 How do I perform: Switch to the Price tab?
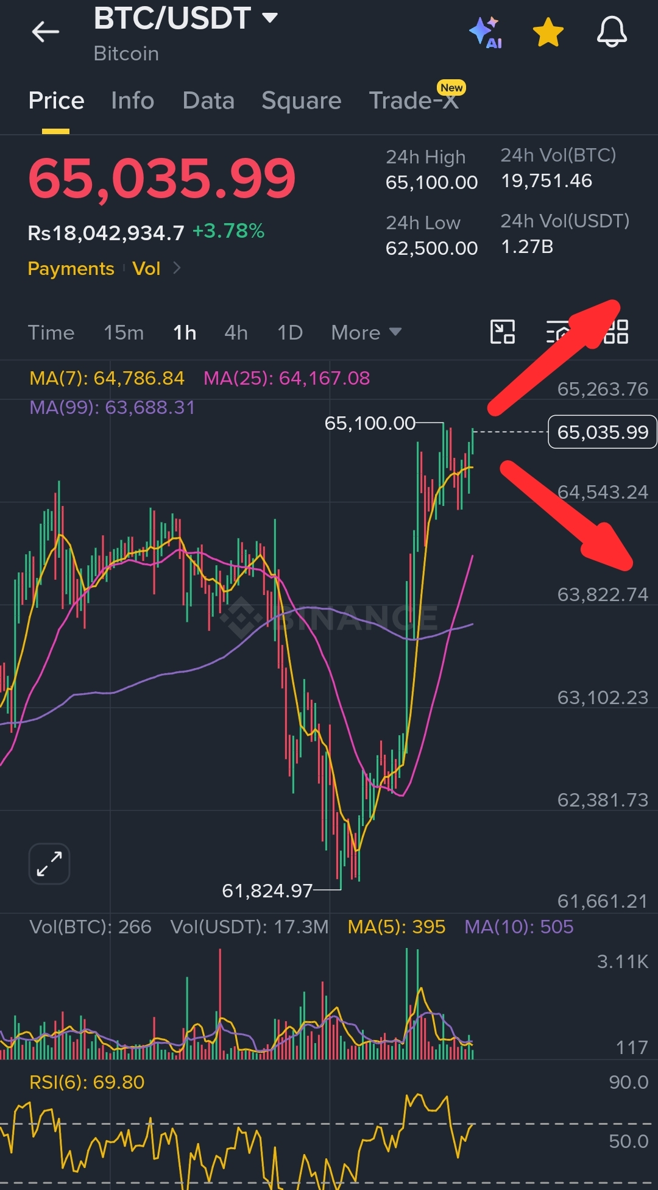[56, 101]
